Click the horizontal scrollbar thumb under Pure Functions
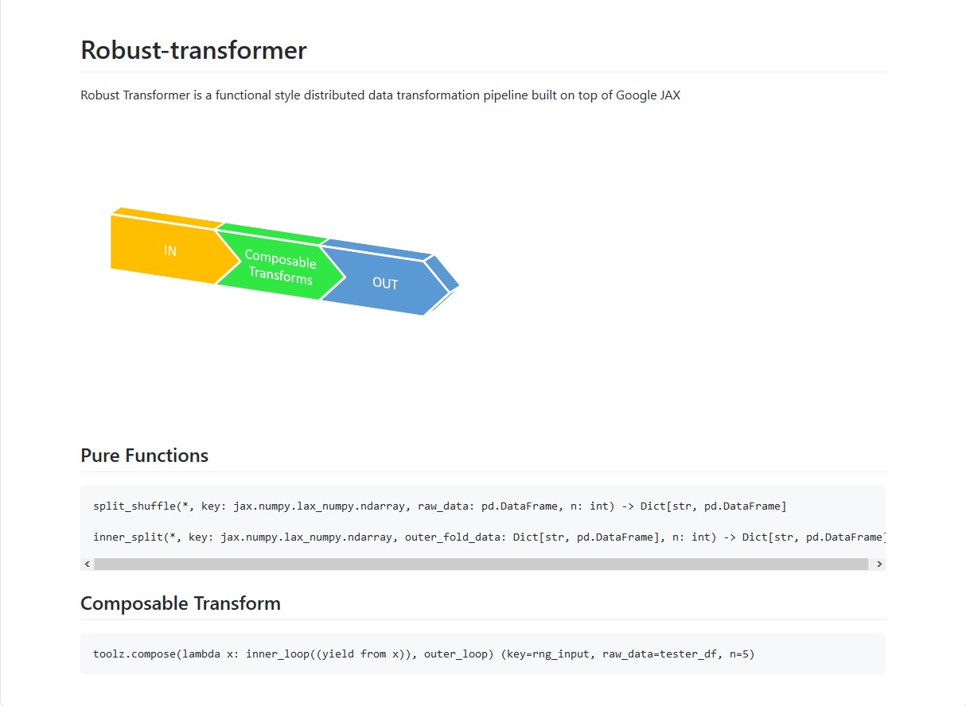The width and height of the screenshot is (966, 706). point(481,564)
